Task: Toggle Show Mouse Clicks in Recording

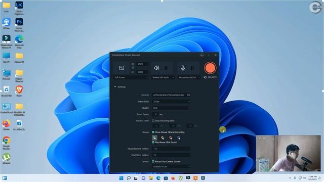Action: pyautogui.click(x=153, y=132)
